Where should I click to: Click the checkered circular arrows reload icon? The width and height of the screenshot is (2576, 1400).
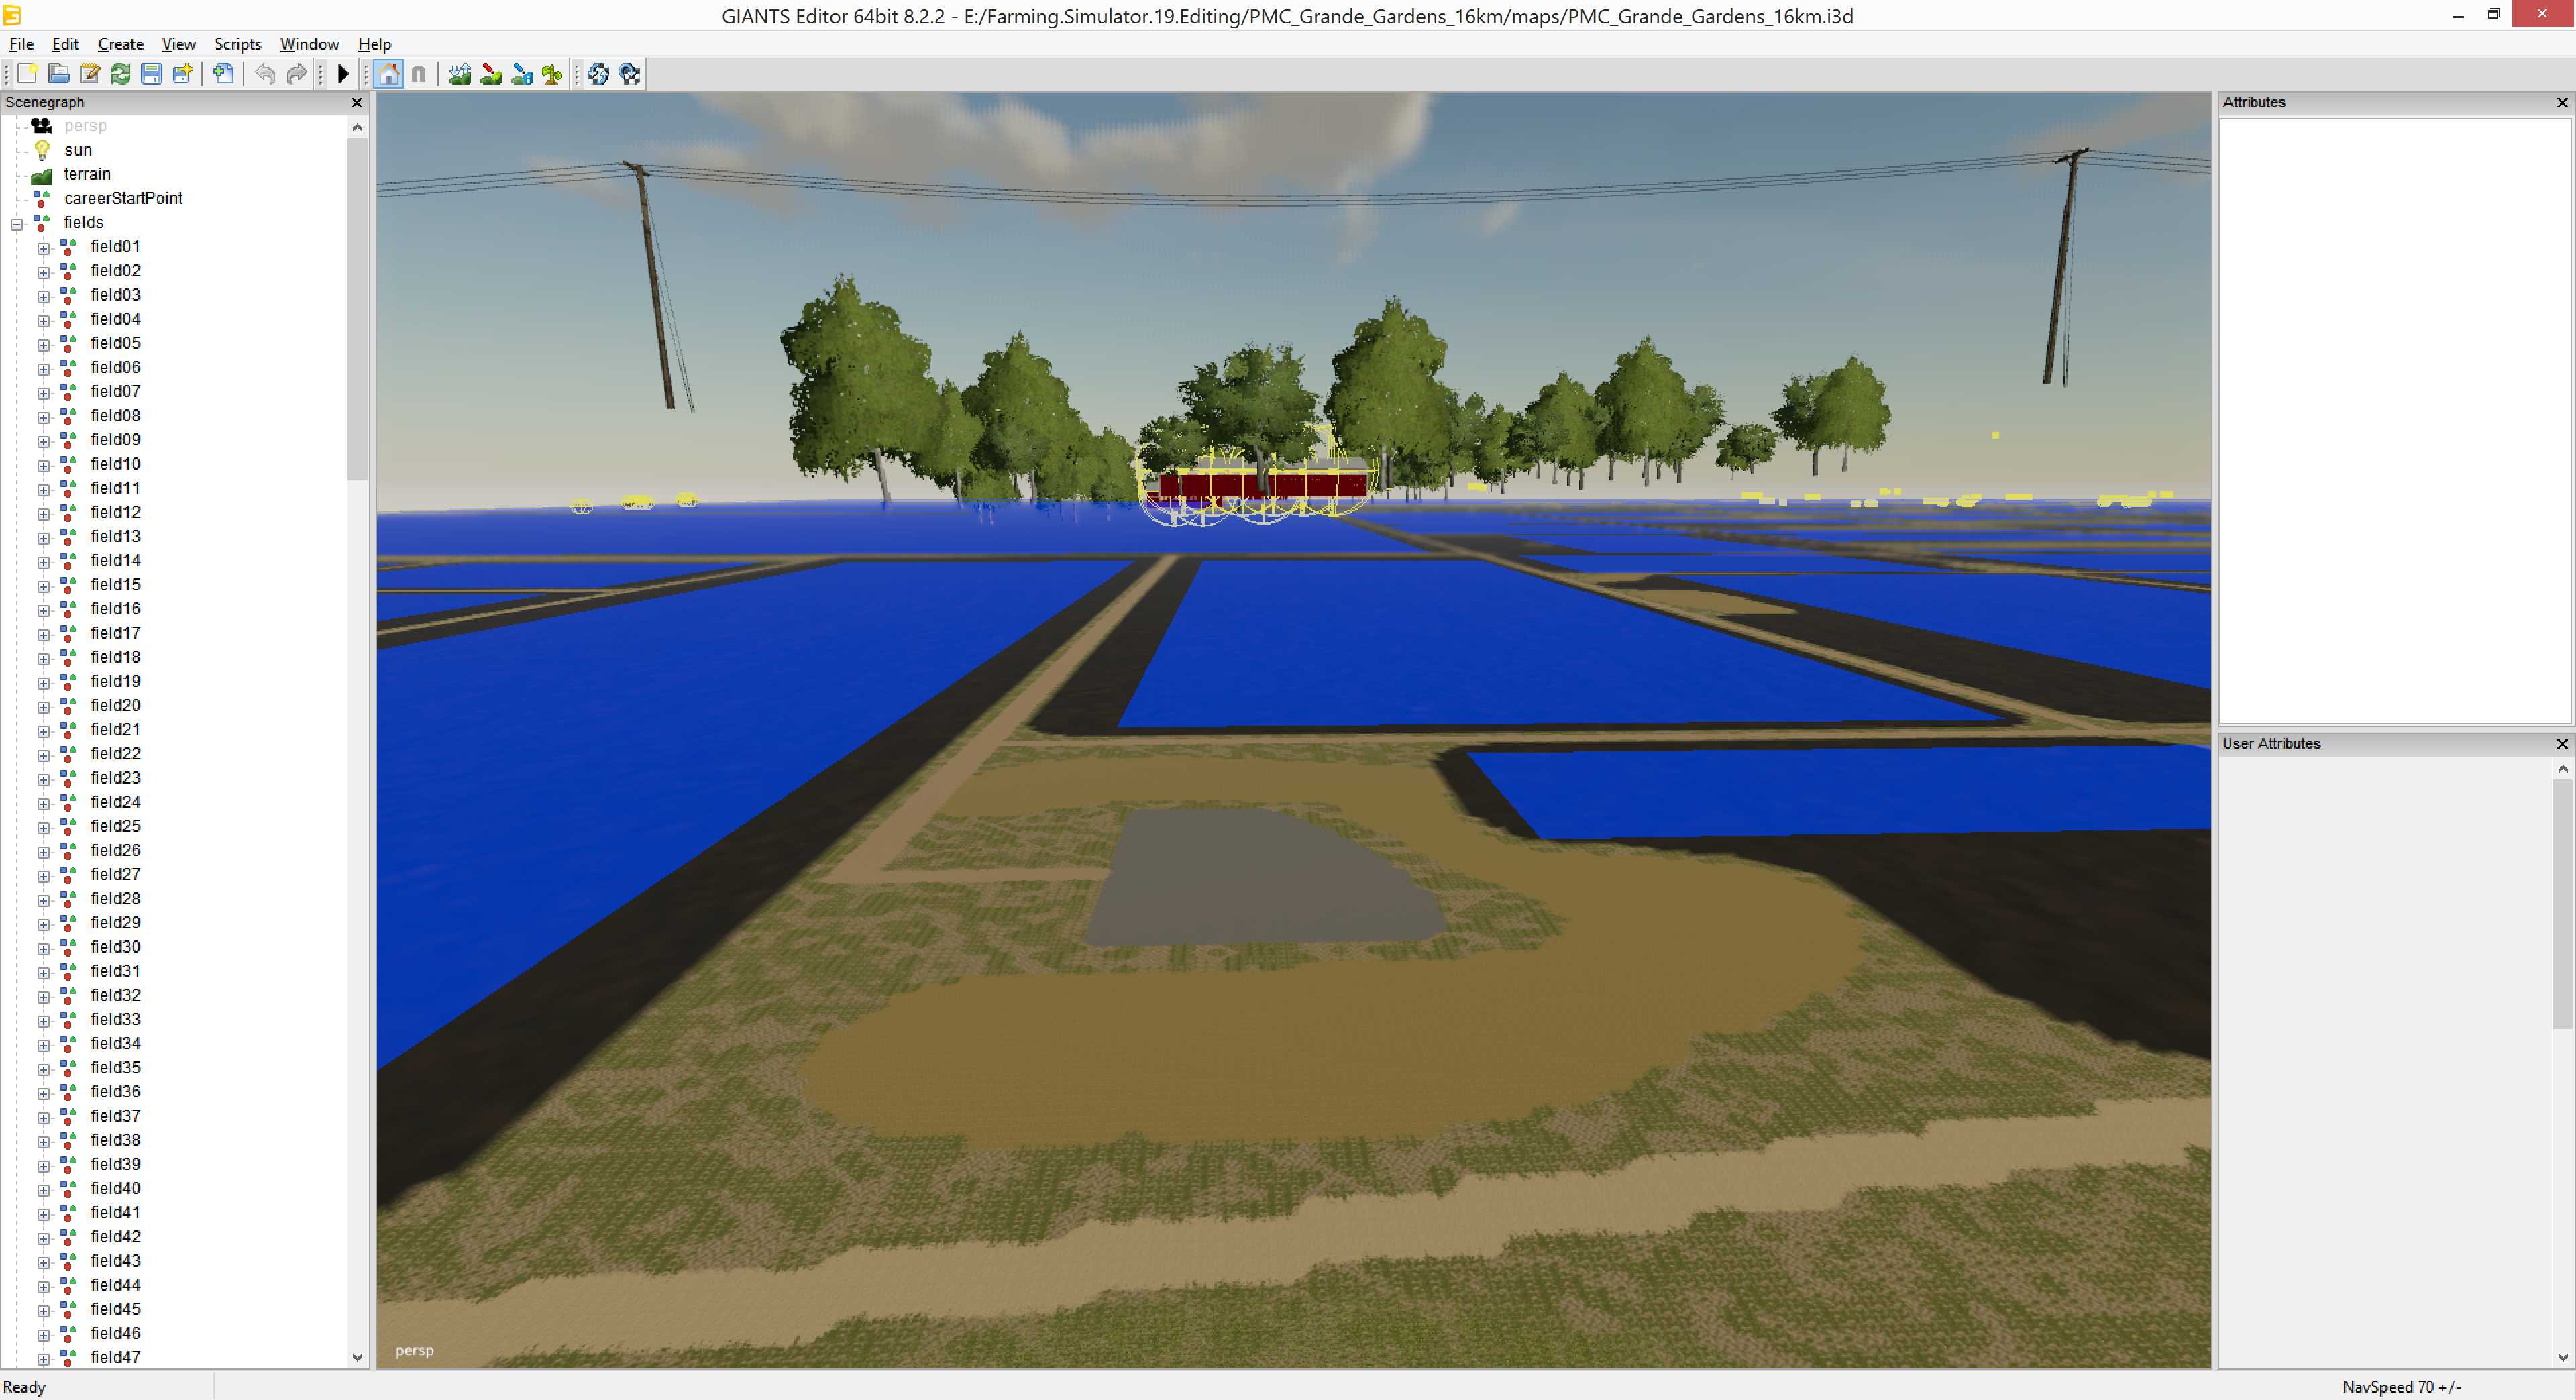coord(629,74)
